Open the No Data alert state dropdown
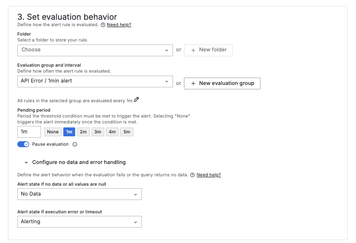 coord(79,194)
